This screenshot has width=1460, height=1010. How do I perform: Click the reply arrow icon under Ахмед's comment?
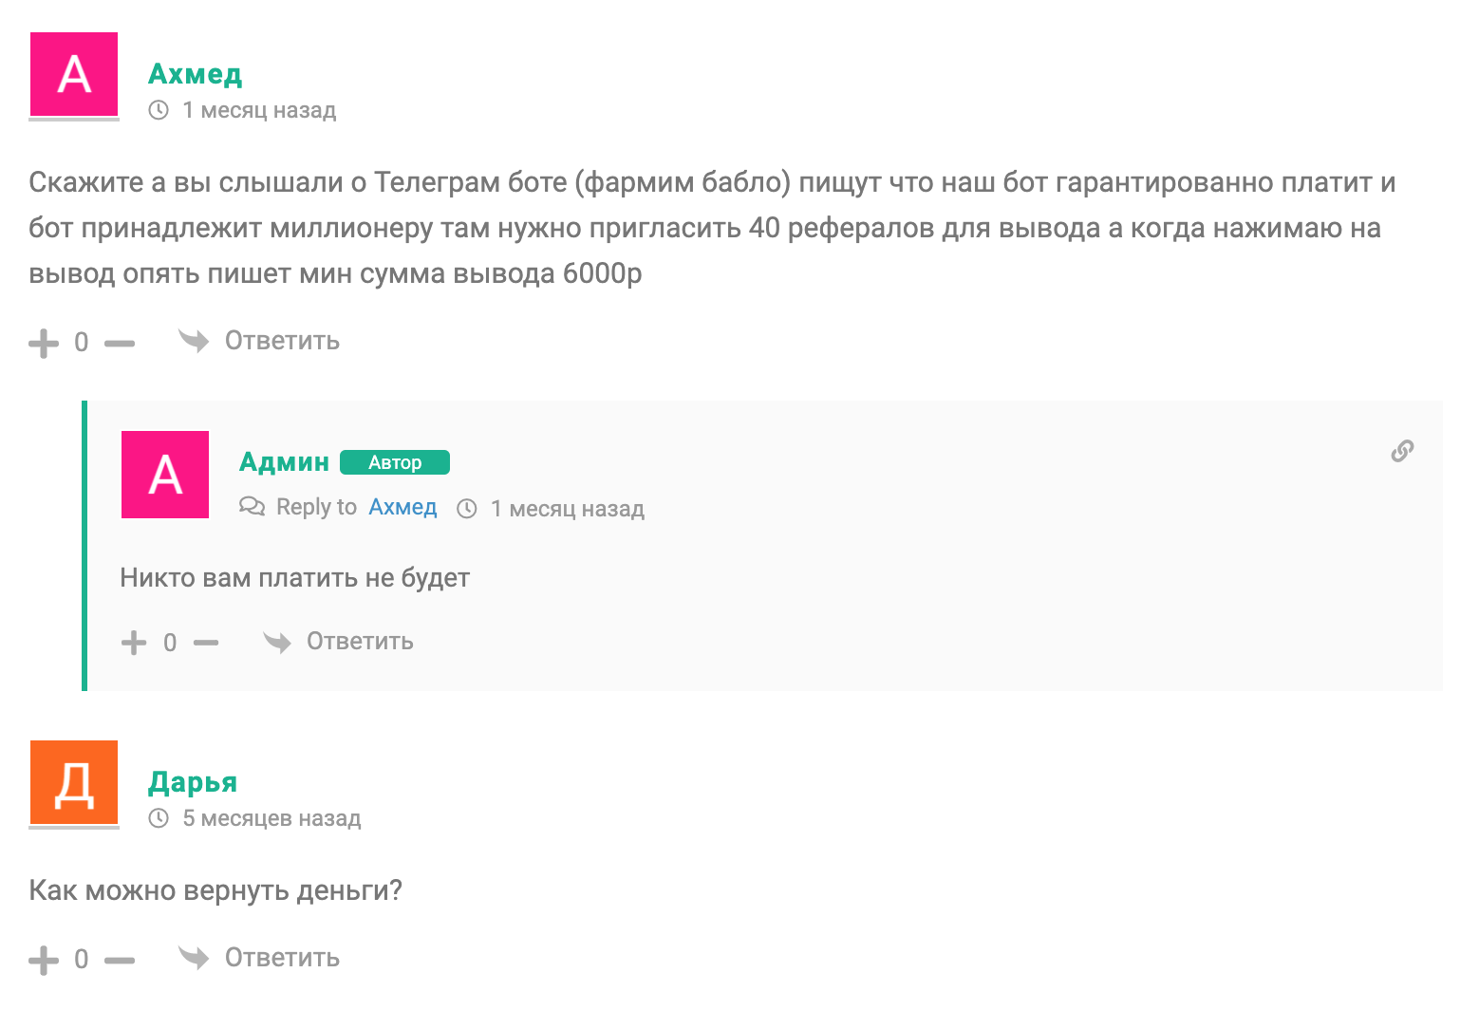(194, 341)
